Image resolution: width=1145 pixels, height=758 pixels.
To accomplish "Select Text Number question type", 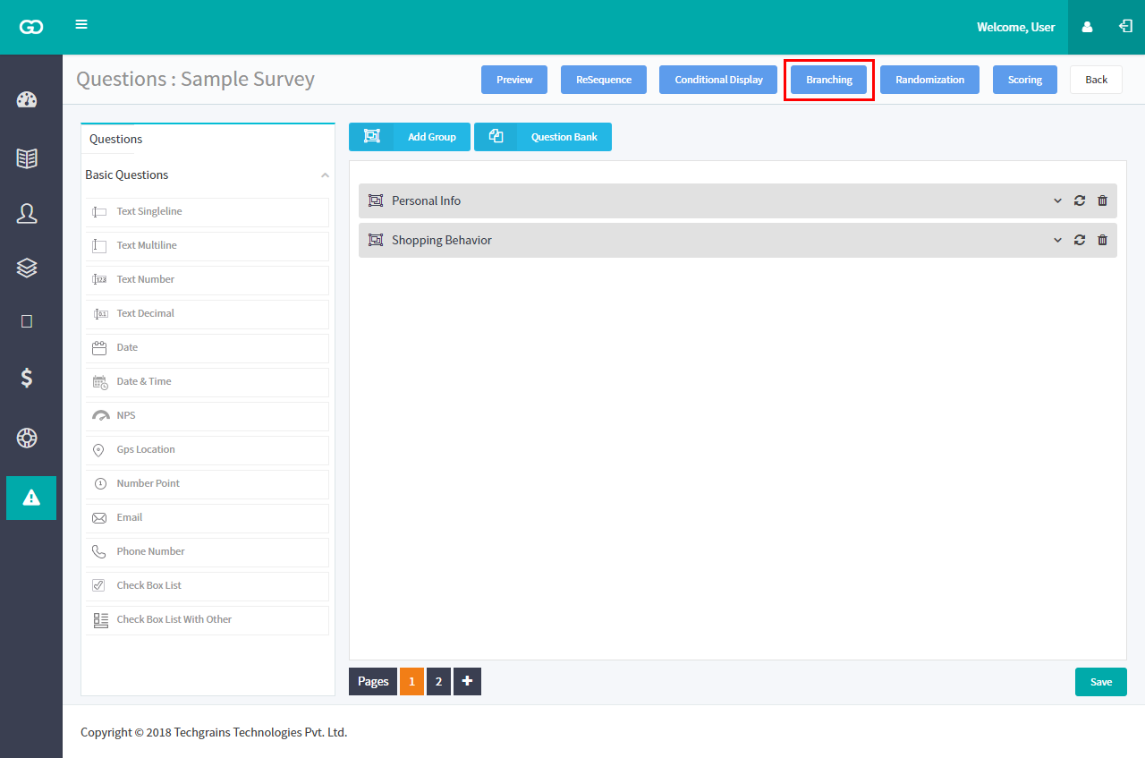I will point(208,280).
